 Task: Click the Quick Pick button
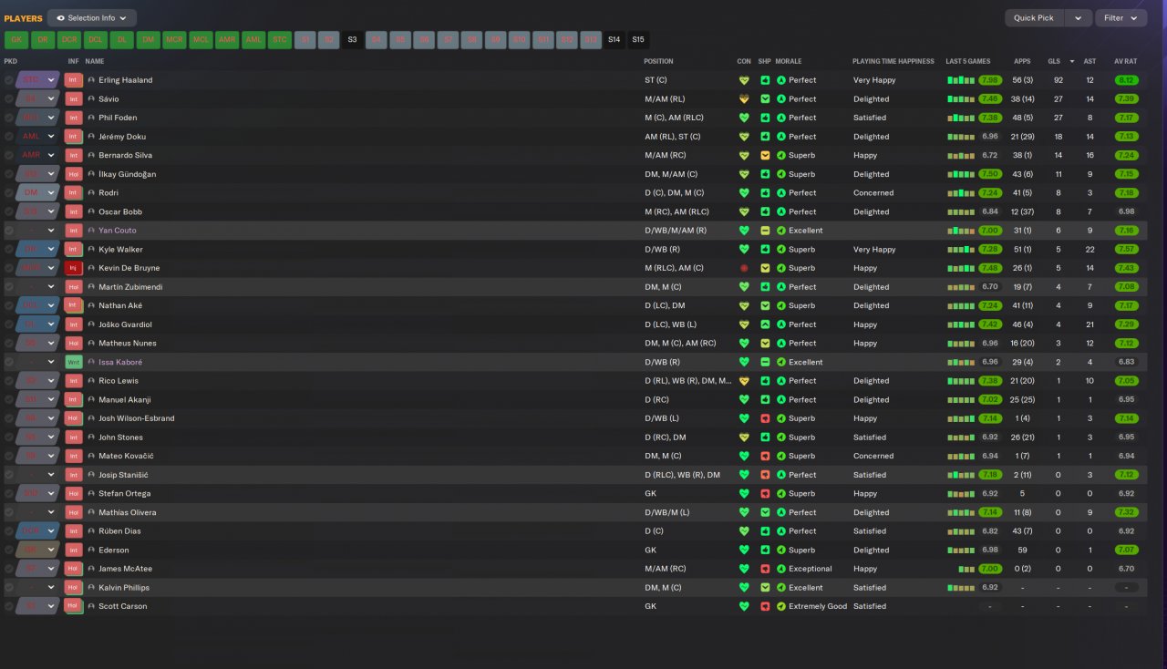pos(1034,18)
